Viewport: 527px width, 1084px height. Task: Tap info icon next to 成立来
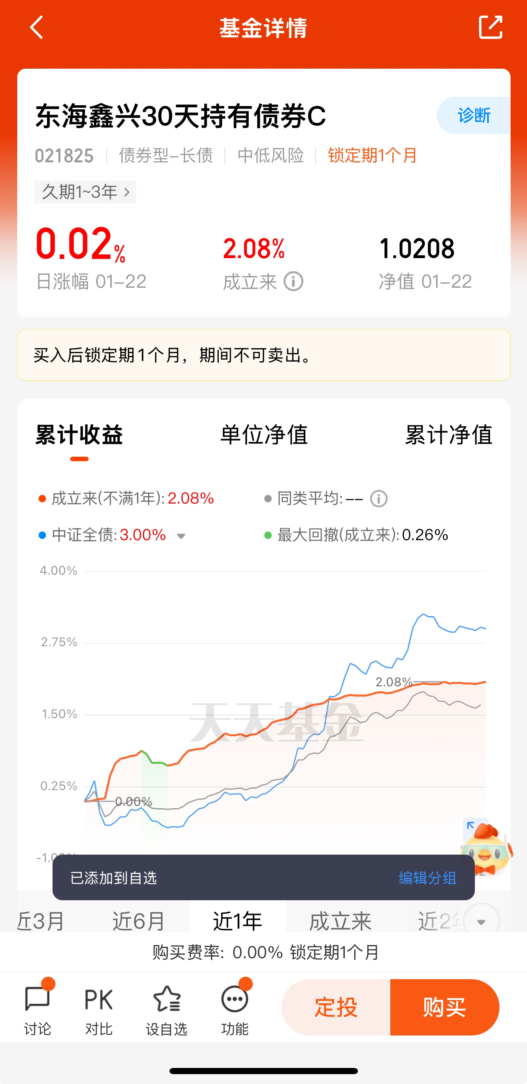[293, 282]
